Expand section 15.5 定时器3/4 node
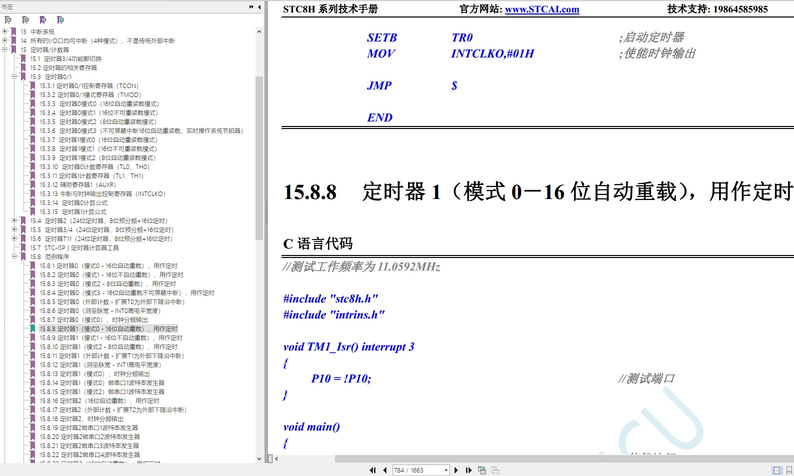This screenshot has width=794, height=476. coord(14,229)
